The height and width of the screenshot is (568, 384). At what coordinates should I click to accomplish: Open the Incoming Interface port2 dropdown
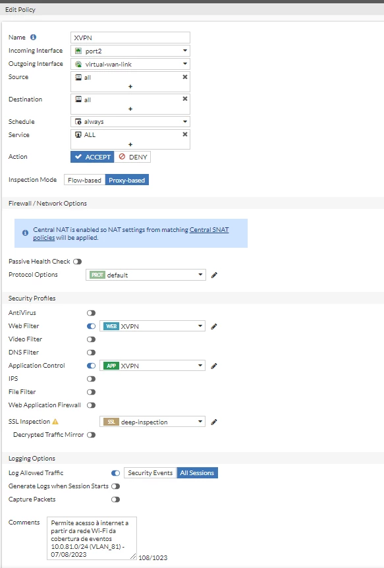[x=130, y=51]
